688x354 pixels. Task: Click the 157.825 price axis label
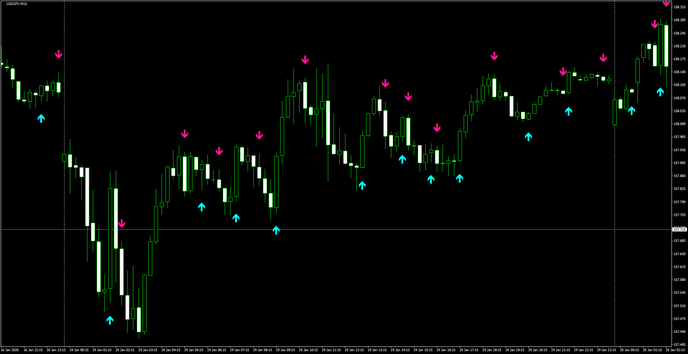[679, 189]
